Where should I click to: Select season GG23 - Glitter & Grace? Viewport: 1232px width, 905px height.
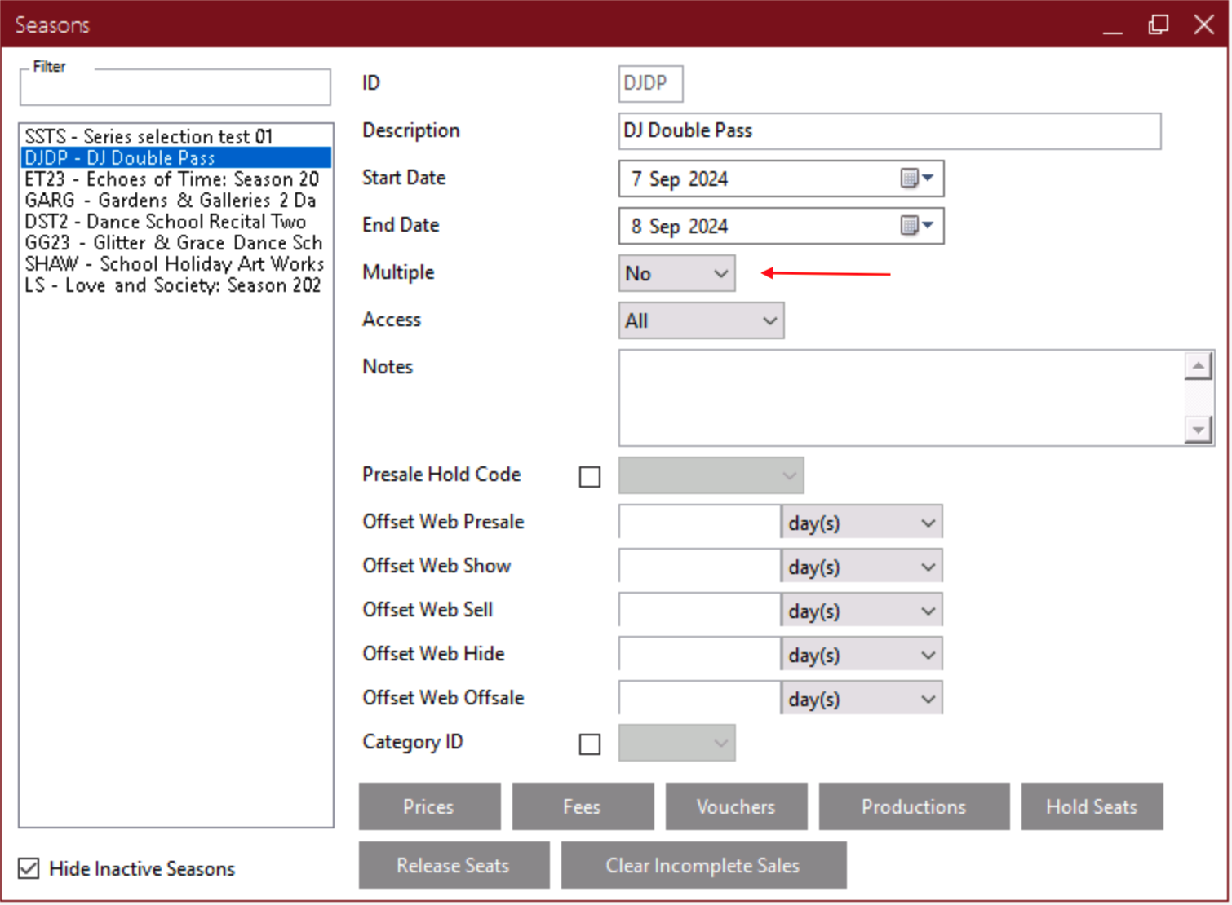click(176, 242)
